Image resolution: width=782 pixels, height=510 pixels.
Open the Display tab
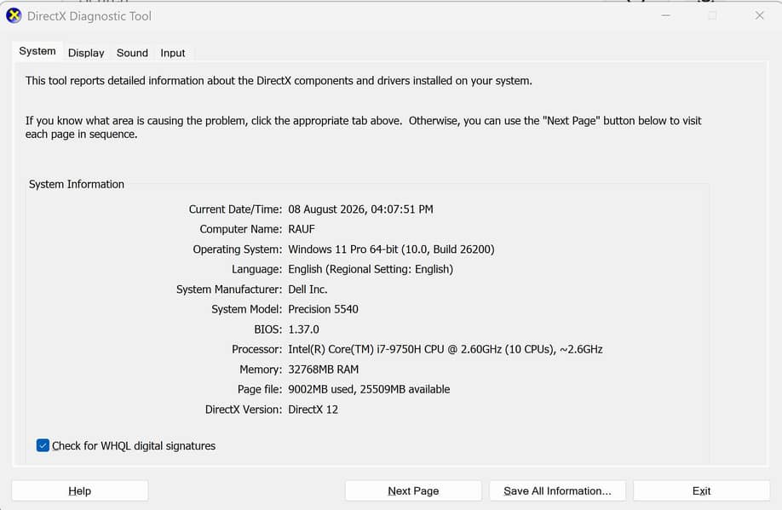click(86, 53)
